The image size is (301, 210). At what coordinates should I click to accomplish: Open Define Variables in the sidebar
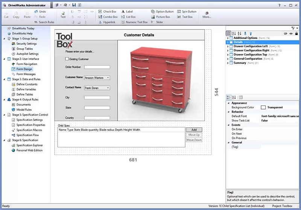(x=26, y=89)
